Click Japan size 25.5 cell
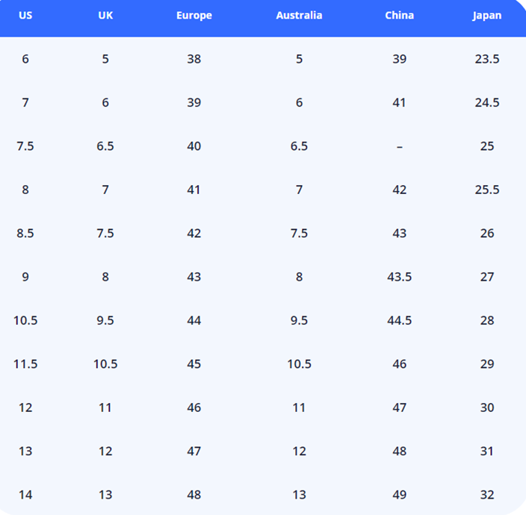Screen dimensions: 526x515 [487, 190]
